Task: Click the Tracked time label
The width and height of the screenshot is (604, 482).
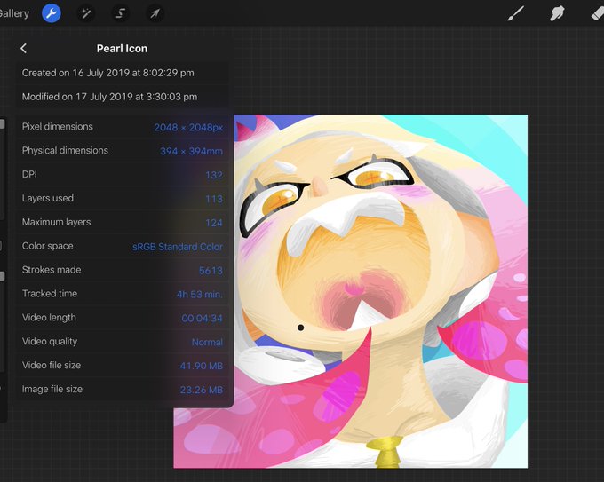Action: (x=50, y=294)
